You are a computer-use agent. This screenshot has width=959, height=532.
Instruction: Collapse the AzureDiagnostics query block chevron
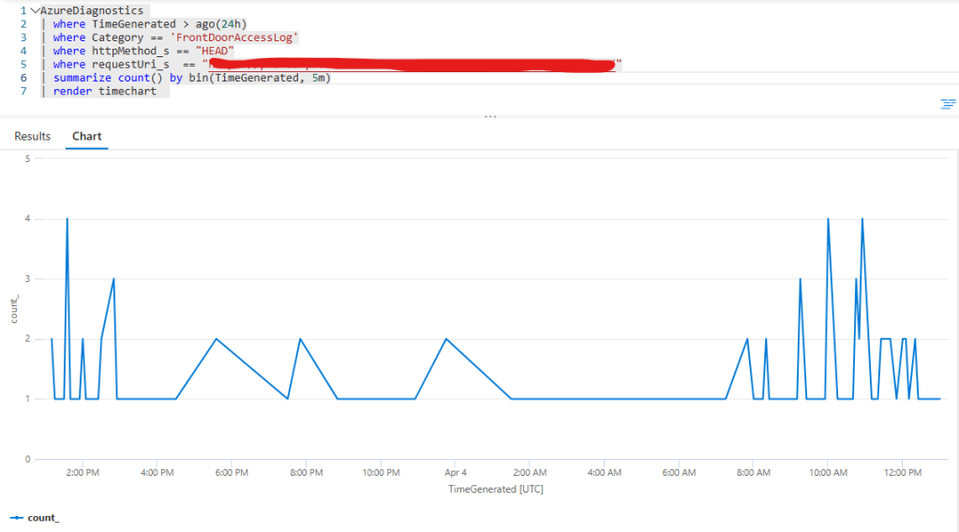pos(35,11)
